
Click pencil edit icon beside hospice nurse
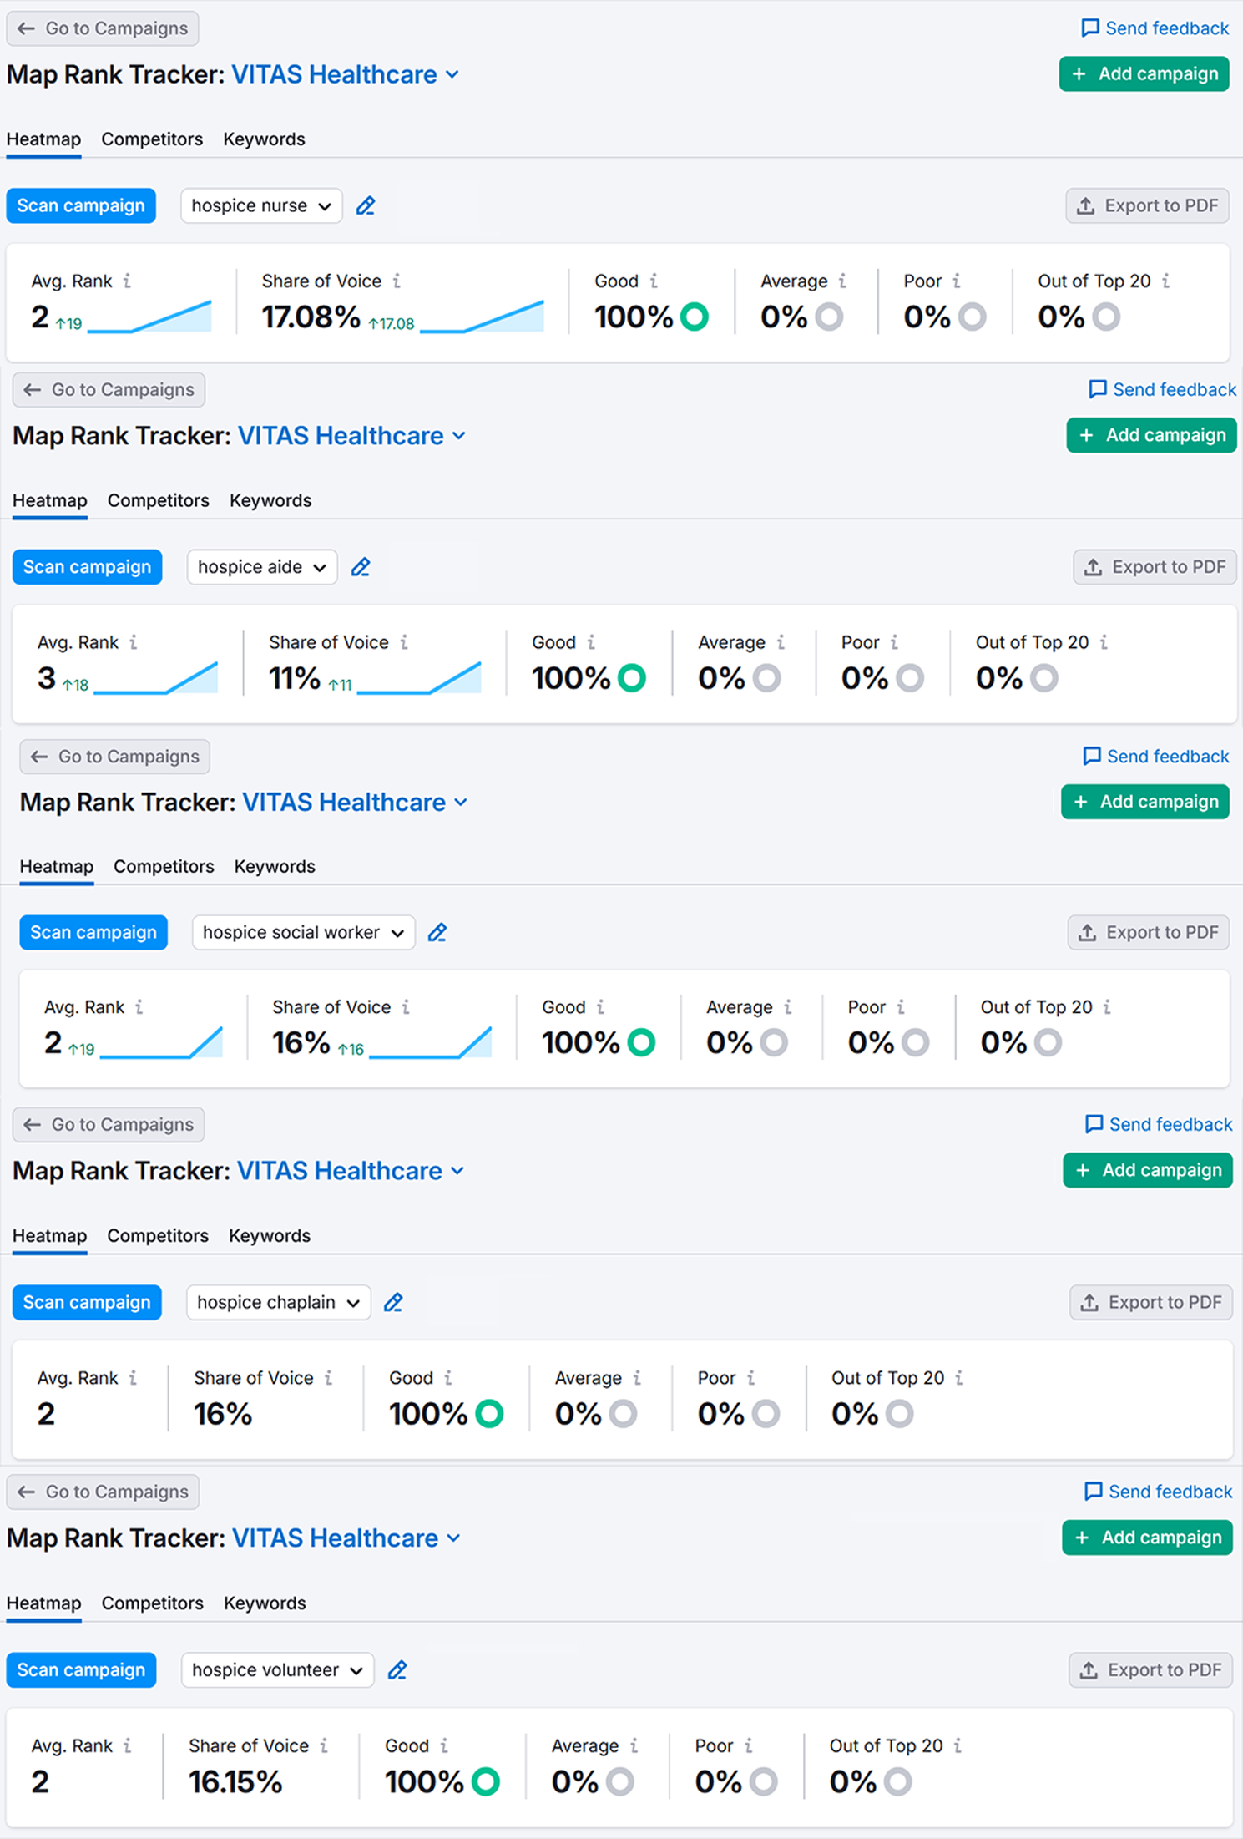tap(366, 206)
